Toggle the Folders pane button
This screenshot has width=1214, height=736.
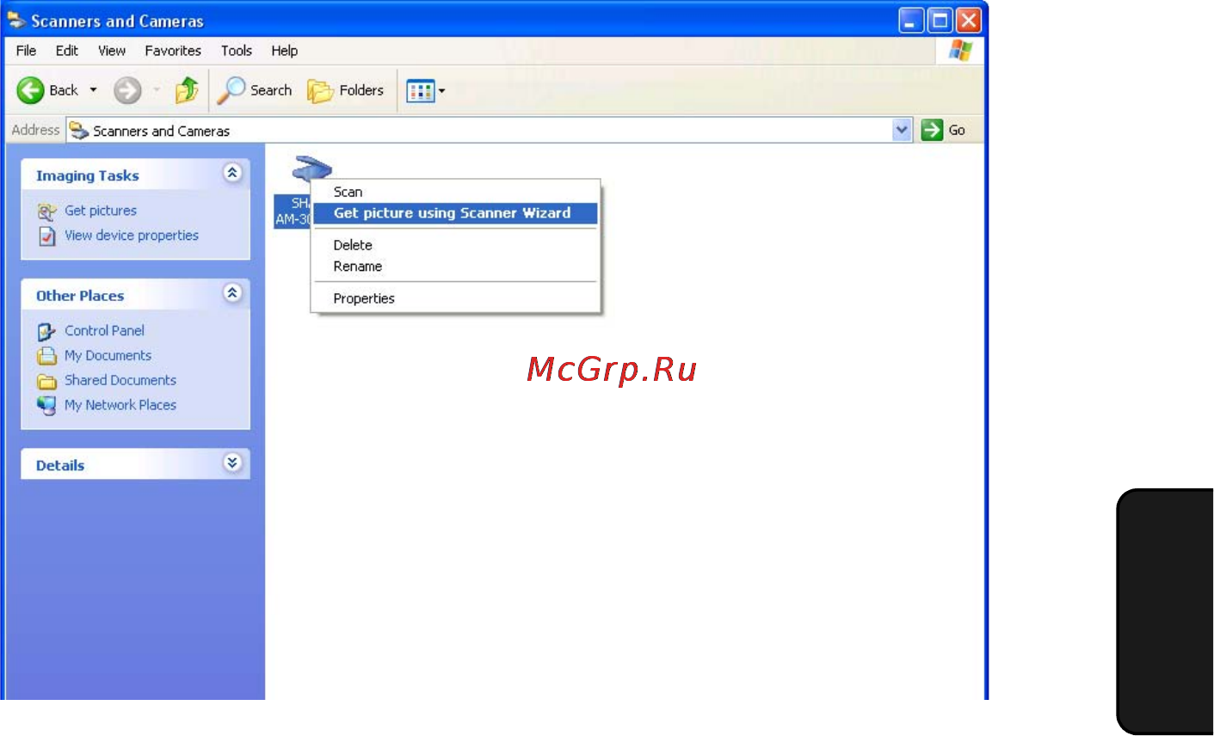tap(346, 89)
